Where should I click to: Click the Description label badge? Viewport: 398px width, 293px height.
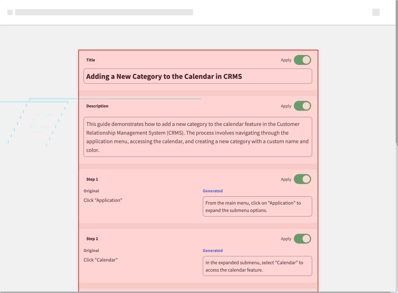pos(97,106)
